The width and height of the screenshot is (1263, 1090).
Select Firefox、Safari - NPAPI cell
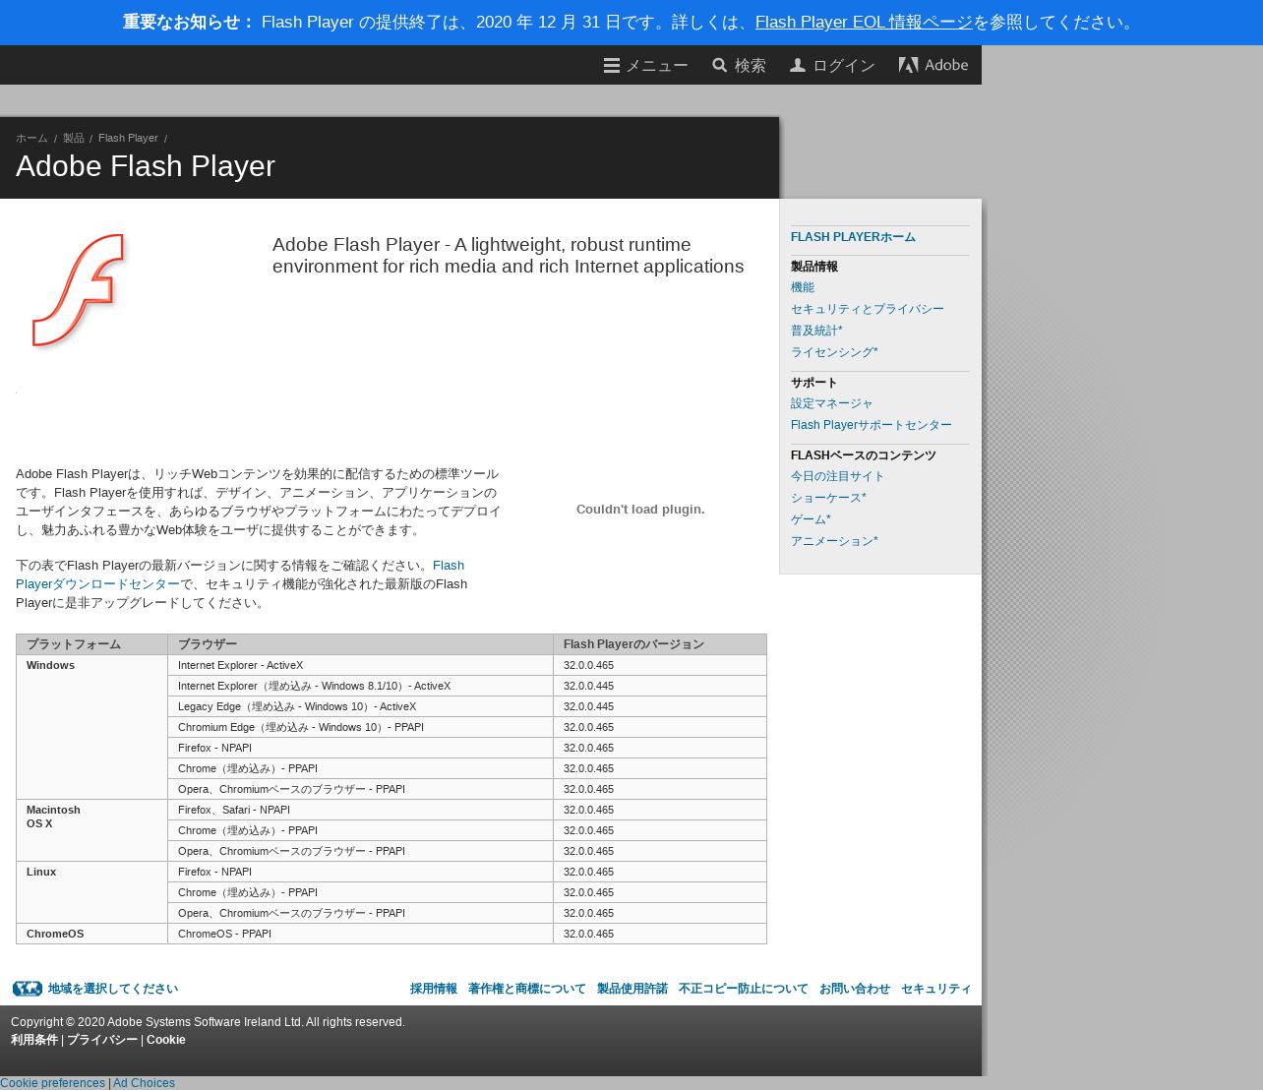[x=361, y=810]
